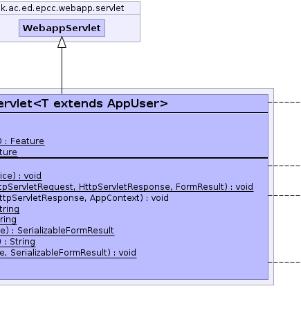The width and height of the screenshot is (301, 311).
Task: Click the class title with T extends AppUser
Action: pos(84,103)
